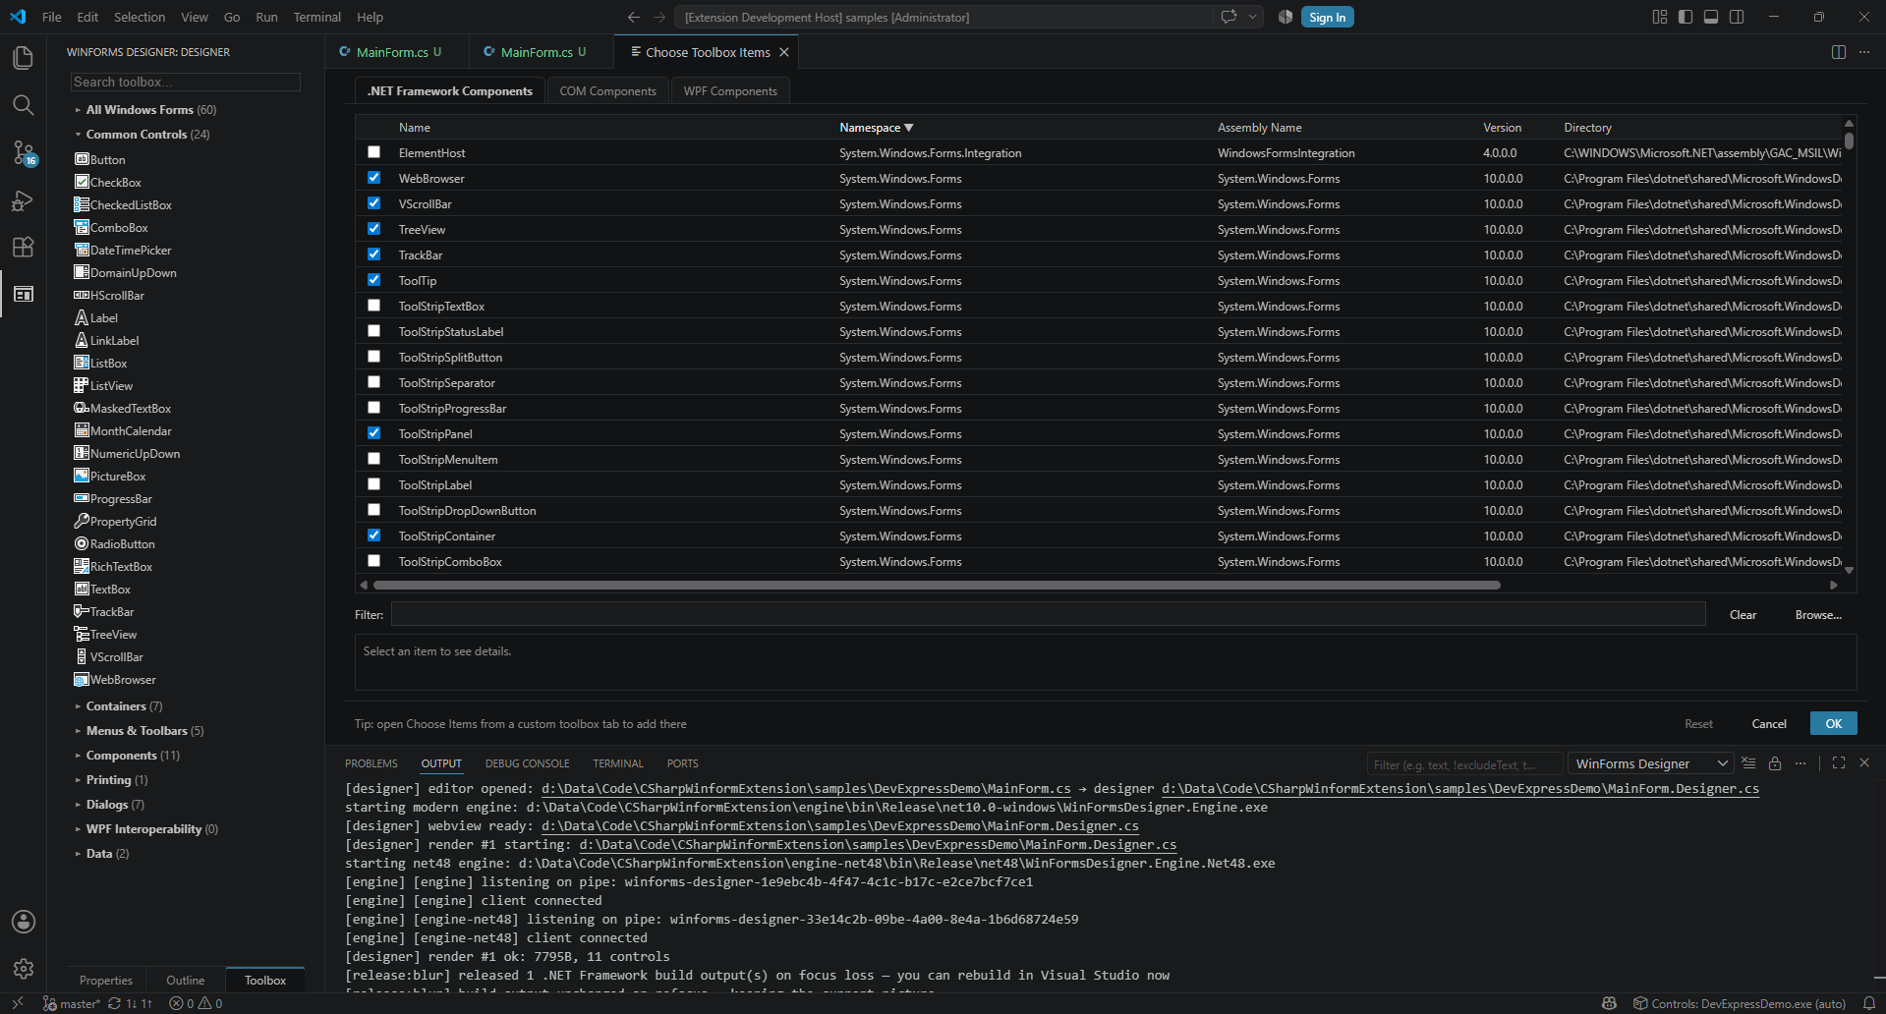1886x1014 pixels.
Task: Check the ElementHost component checkbox
Action: (373, 152)
